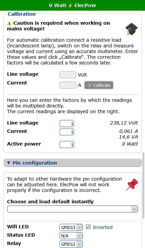Open the Wifi LED GPIO13 dropdown
This screenshot has width=145, height=248.
pyautogui.click(x=71, y=227)
